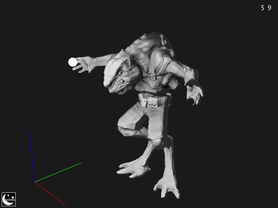Click the origin where the axes meet
The width and height of the screenshot is (278, 208).
(x=35, y=182)
